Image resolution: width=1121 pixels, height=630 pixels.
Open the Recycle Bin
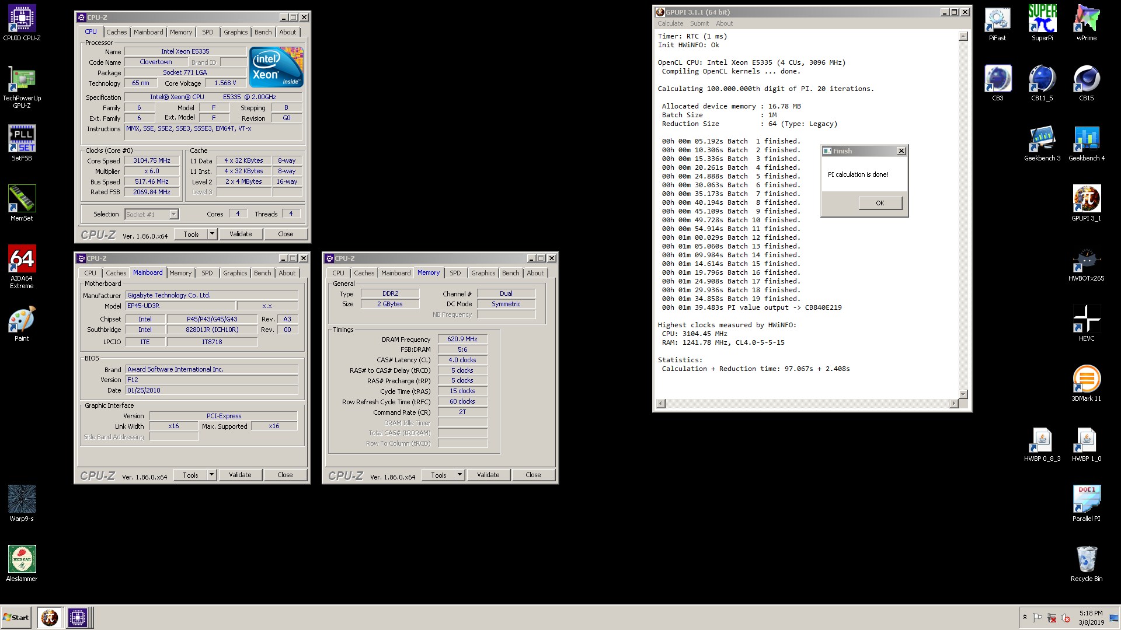1087,563
